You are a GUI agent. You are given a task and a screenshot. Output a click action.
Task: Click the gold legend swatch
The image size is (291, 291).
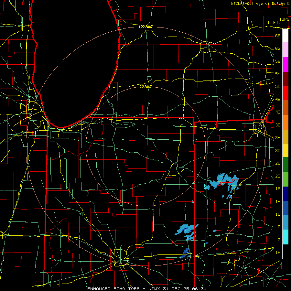[286, 137]
